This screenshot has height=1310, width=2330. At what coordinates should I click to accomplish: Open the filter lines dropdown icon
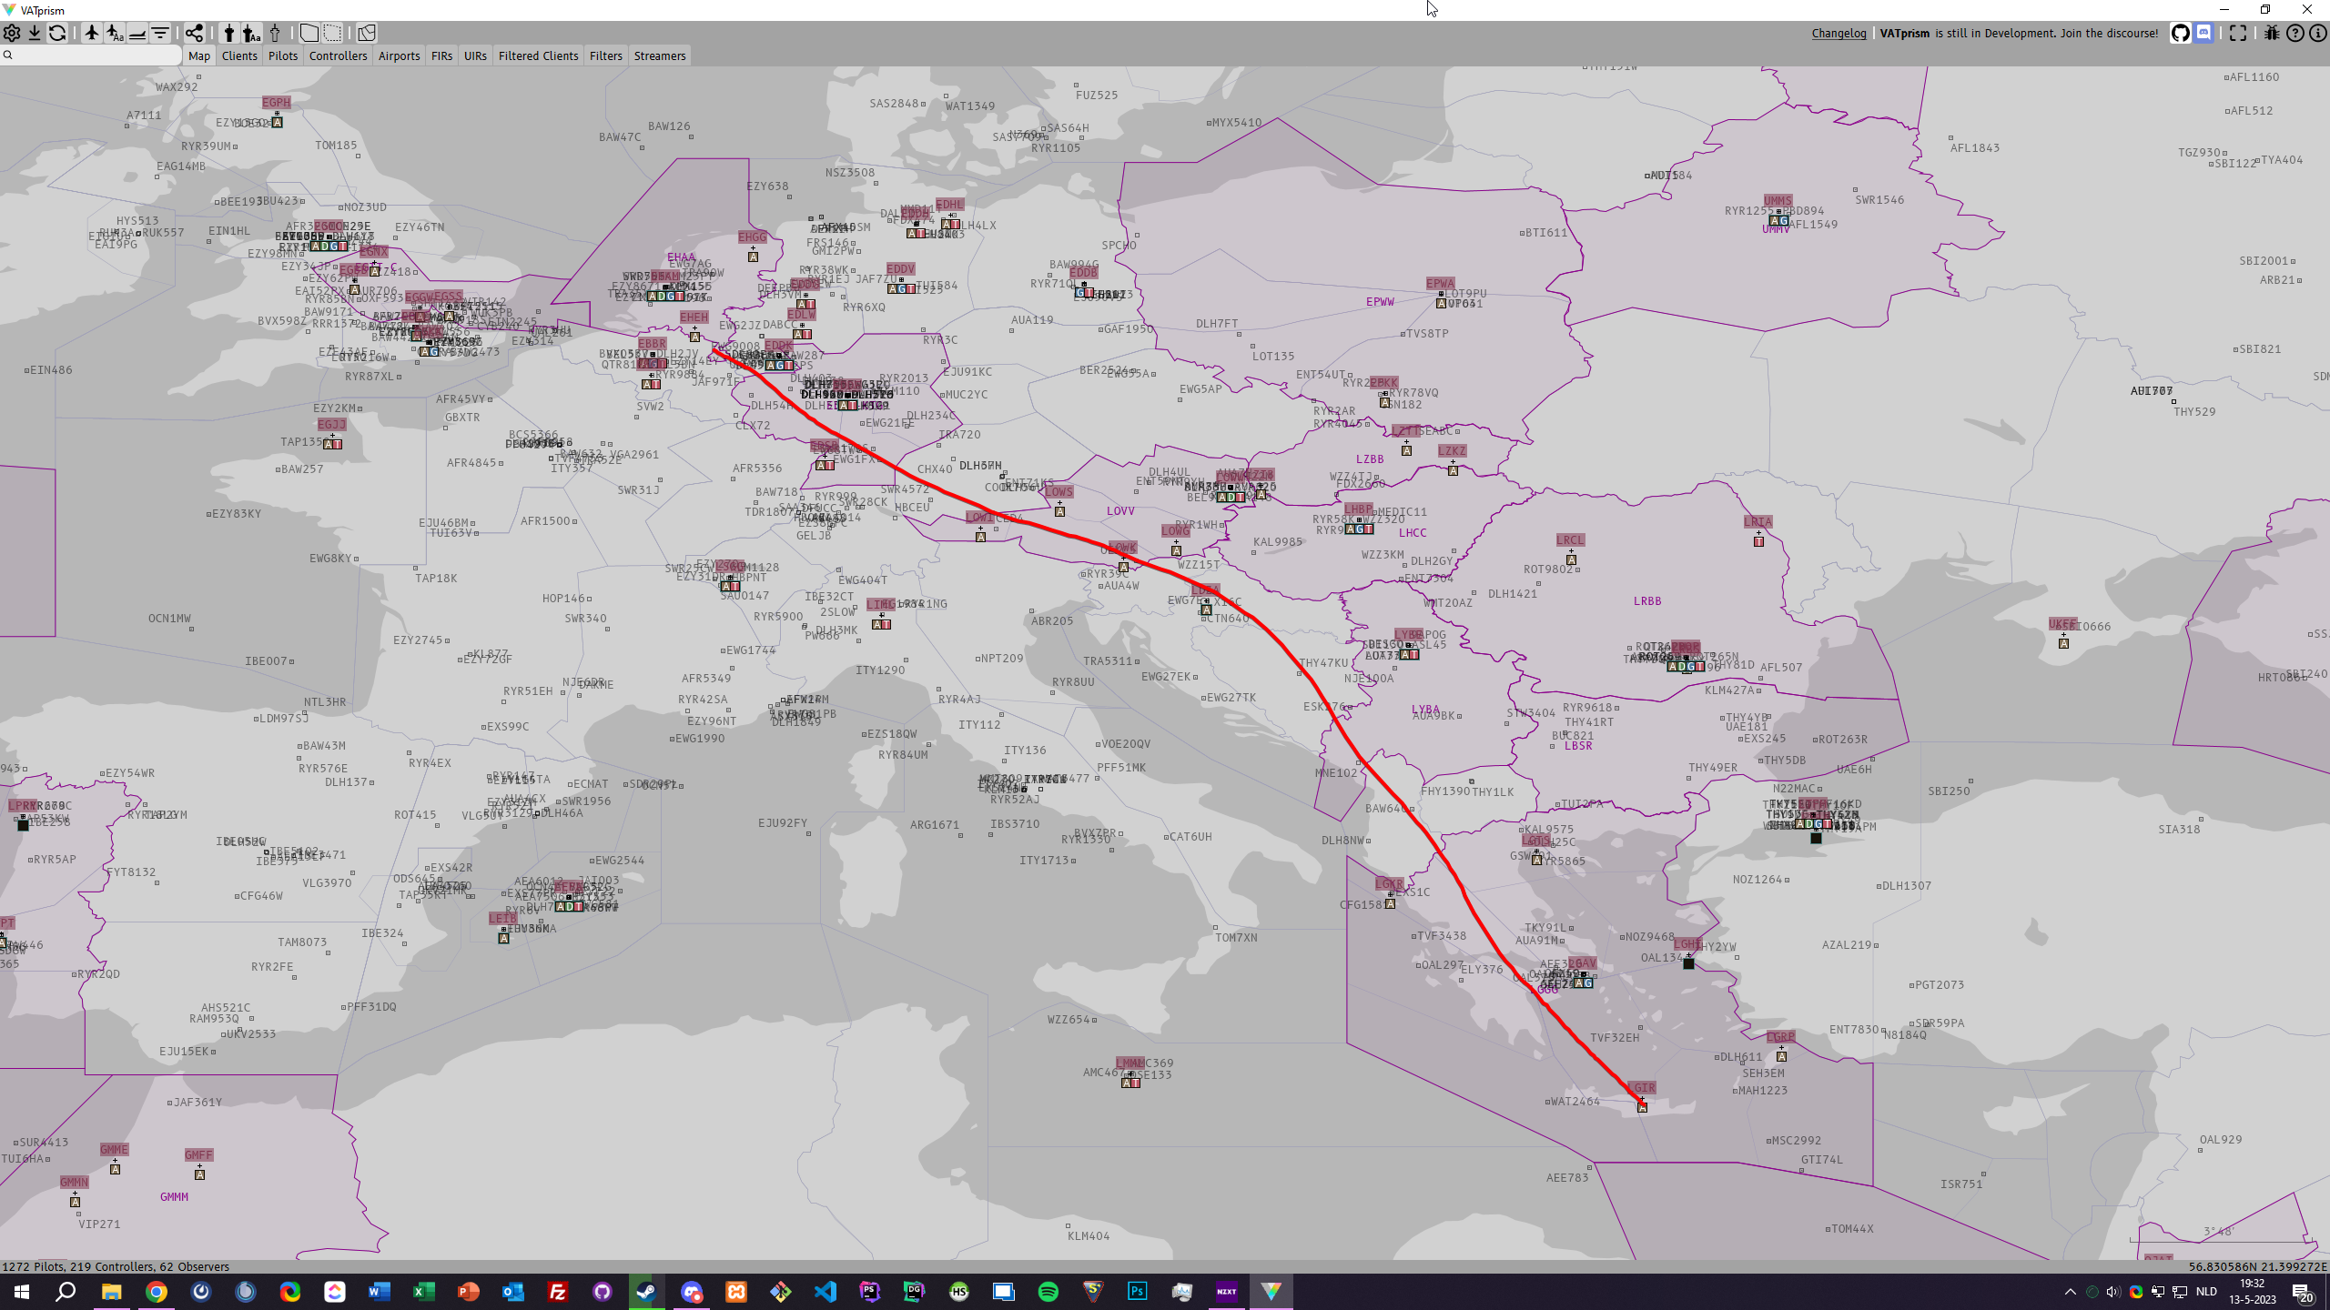[x=160, y=34]
